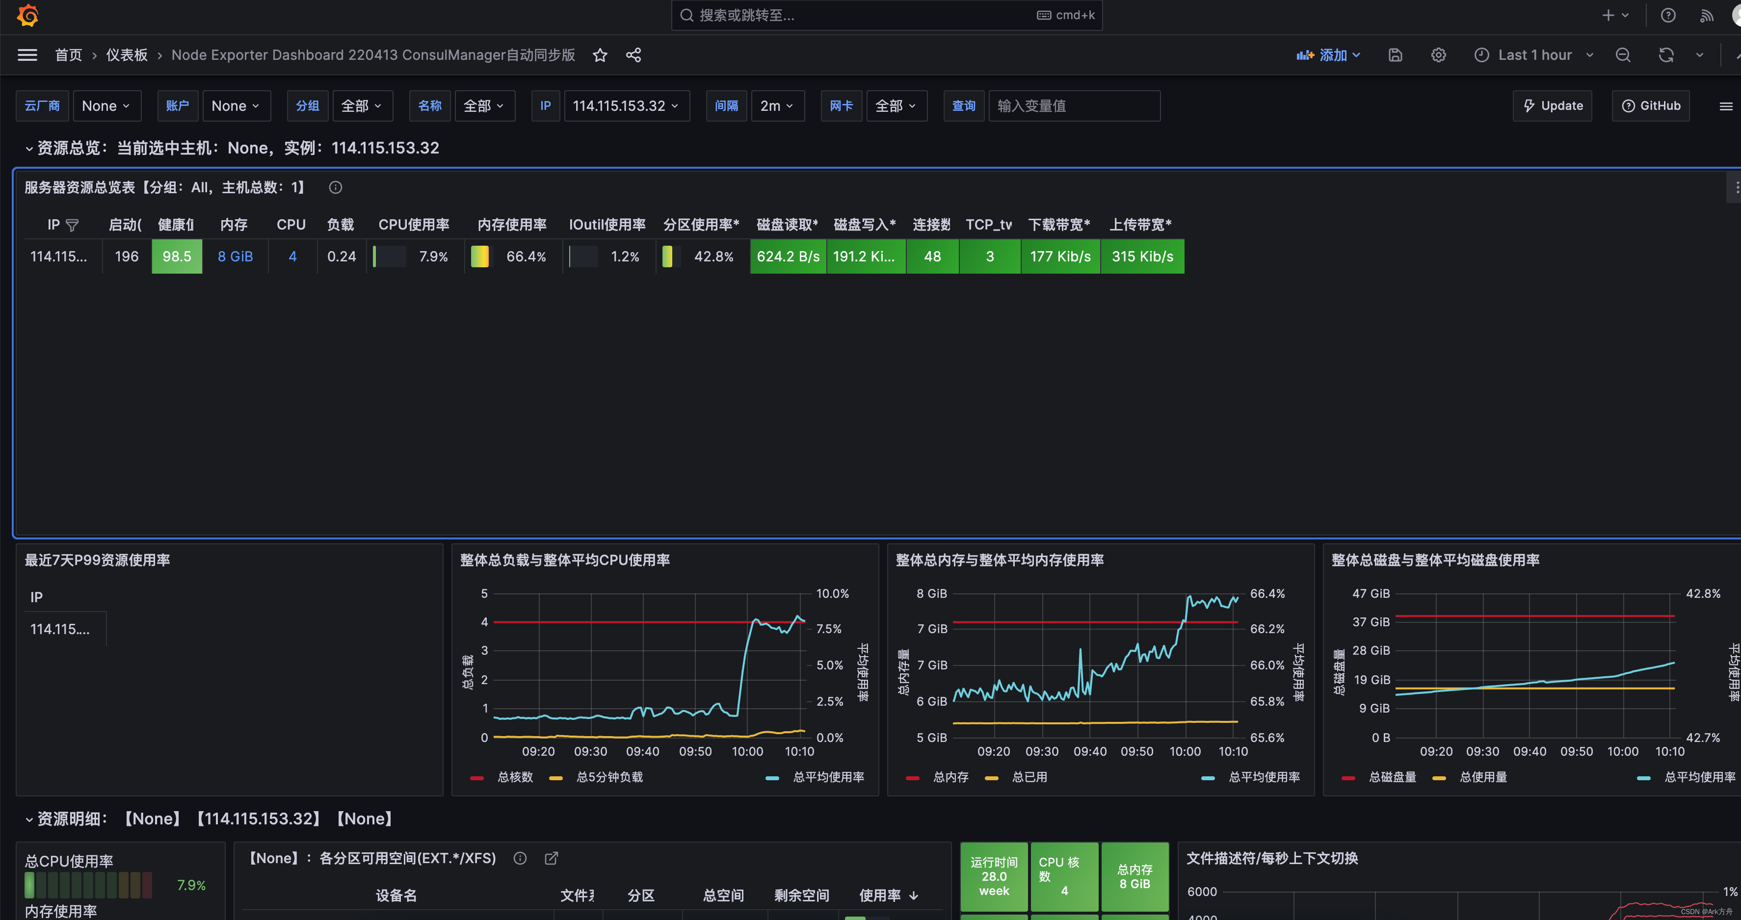Focus the 查询 variable input field

click(1074, 106)
